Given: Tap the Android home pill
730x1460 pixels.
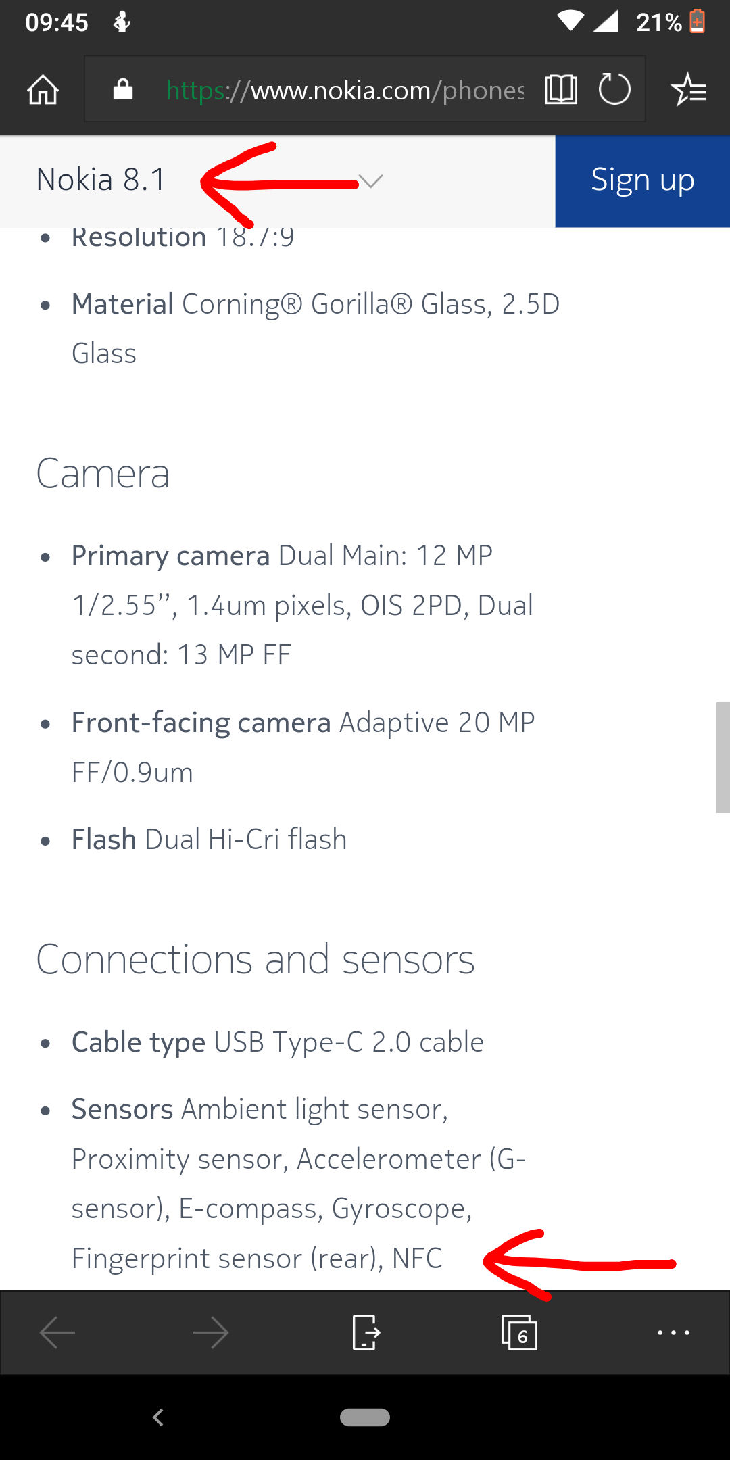Looking at the screenshot, I should (365, 1417).
